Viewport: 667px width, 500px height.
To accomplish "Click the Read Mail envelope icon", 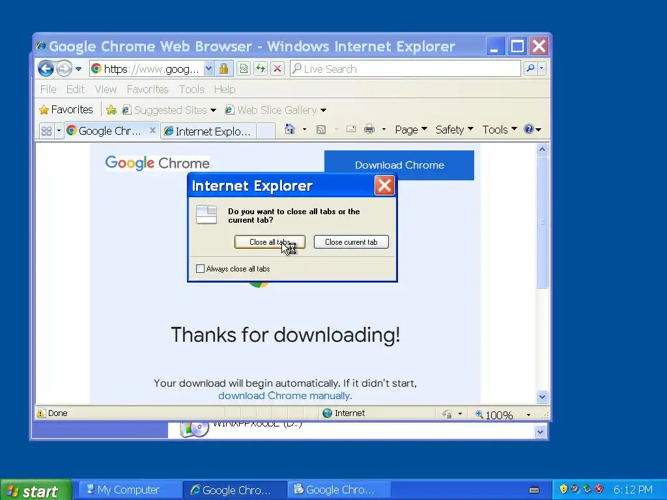I will point(351,130).
